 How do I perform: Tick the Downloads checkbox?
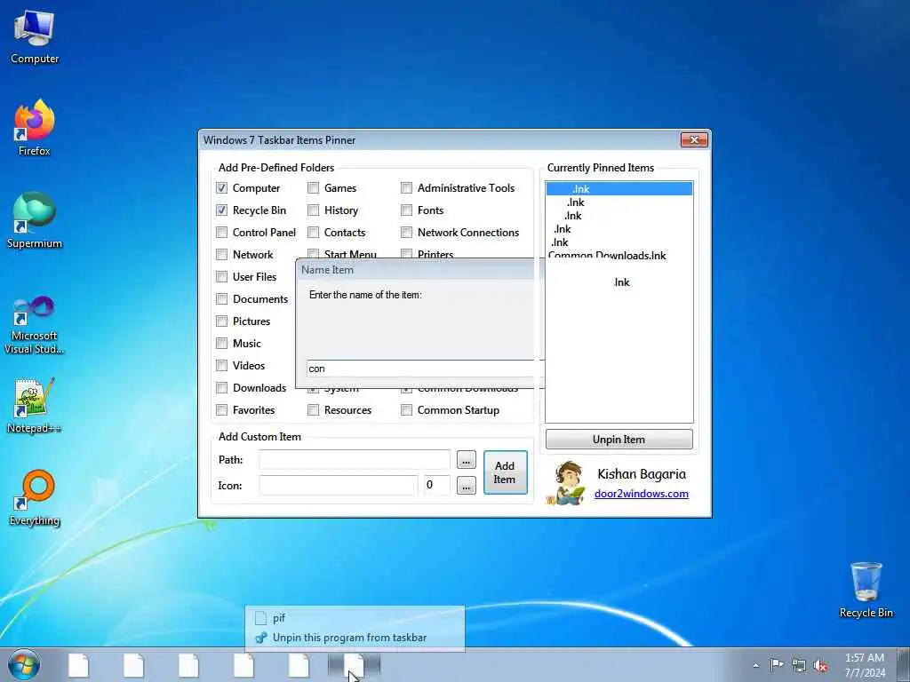pyautogui.click(x=221, y=387)
